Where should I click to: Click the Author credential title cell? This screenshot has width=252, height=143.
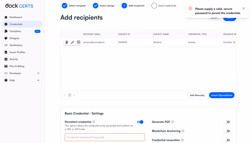[x=192, y=42]
